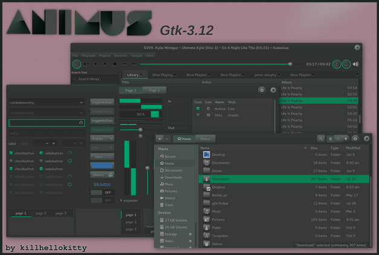
Task: Eject the Video volume in sidebar
Action: pos(190,241)
